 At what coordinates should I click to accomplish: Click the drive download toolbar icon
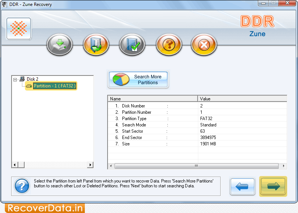(60, 45)
